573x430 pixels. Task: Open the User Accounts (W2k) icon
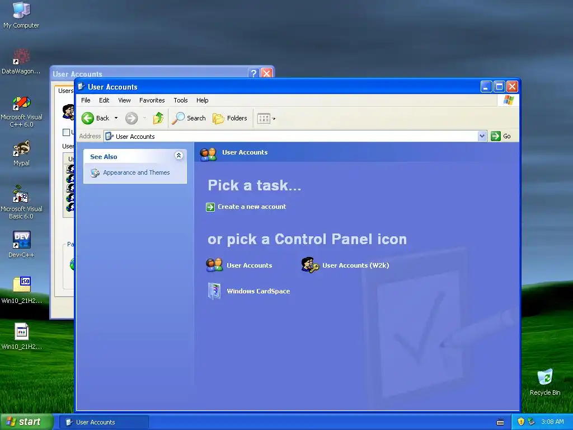[x=310, y=265]
